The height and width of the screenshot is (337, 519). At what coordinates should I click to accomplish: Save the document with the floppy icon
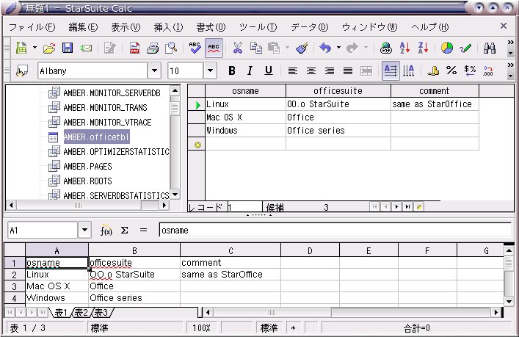pyautogui.click(x=68, y=48)
